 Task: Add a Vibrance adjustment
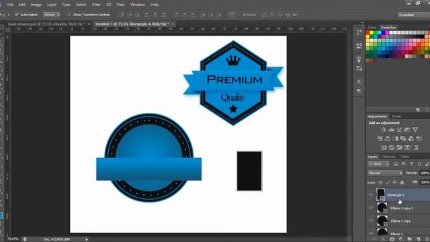(x=415, y=130)
